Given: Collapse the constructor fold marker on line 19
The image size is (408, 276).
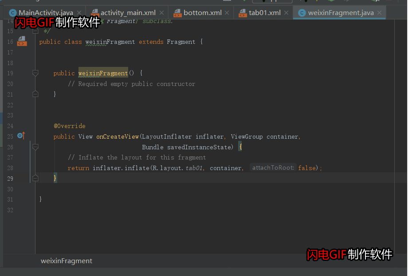Looking at the screenshot, I should click(x=35, y=73).
